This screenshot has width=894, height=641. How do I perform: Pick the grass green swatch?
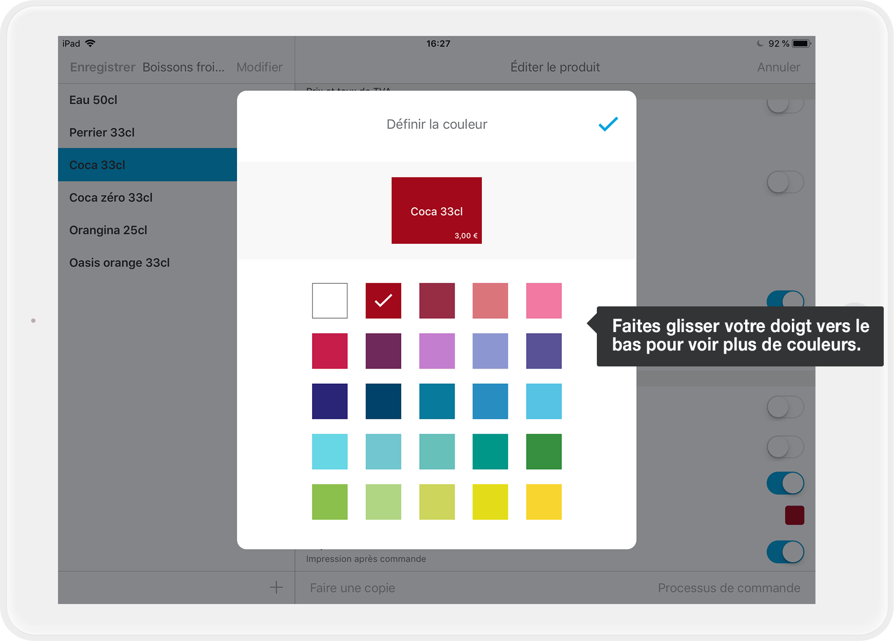coord(330,502)
